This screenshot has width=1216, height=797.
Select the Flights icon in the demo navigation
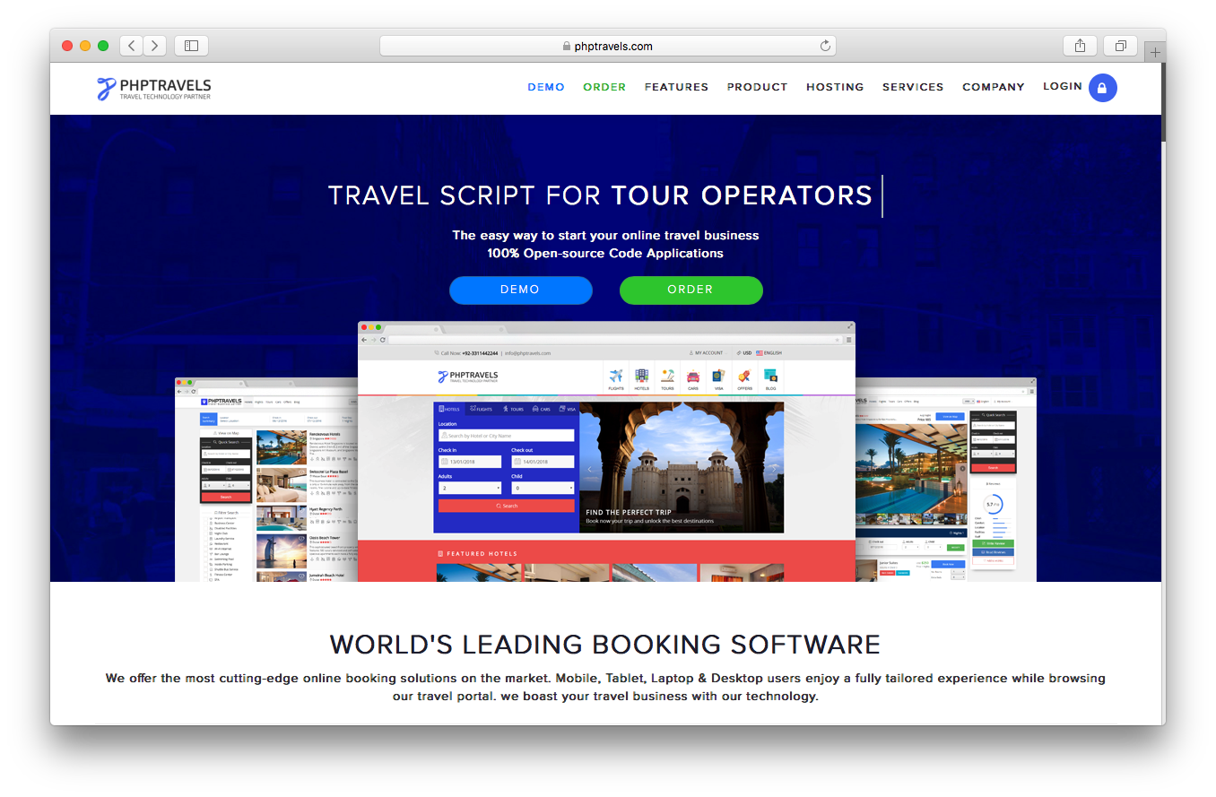coord(616,376)
